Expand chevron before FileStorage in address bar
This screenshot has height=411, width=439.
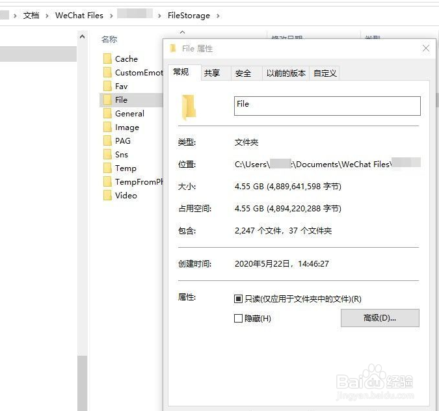pos(159,16)
